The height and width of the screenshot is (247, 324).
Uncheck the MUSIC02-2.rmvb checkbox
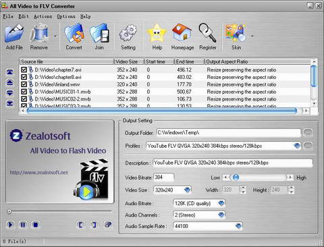pyautogui.click(x=24, y=99)
